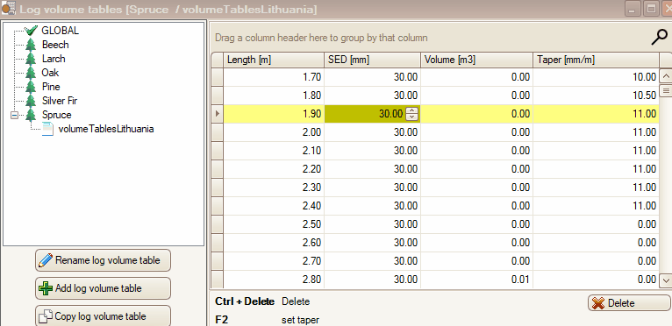Collapse the Spruce tree node
The width and height of the screenshot is (672, 326).
pos(15,115)
